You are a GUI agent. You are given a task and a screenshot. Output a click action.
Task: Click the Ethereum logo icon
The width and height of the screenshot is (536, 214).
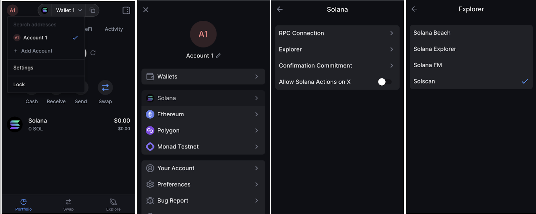pyautogui.click(x=150, y=114)
